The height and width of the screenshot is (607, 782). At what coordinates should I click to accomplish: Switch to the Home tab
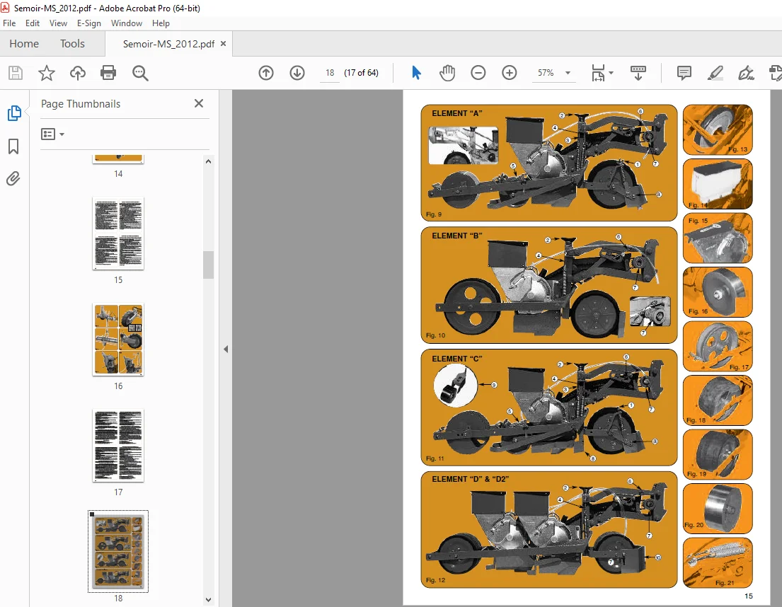24,44
